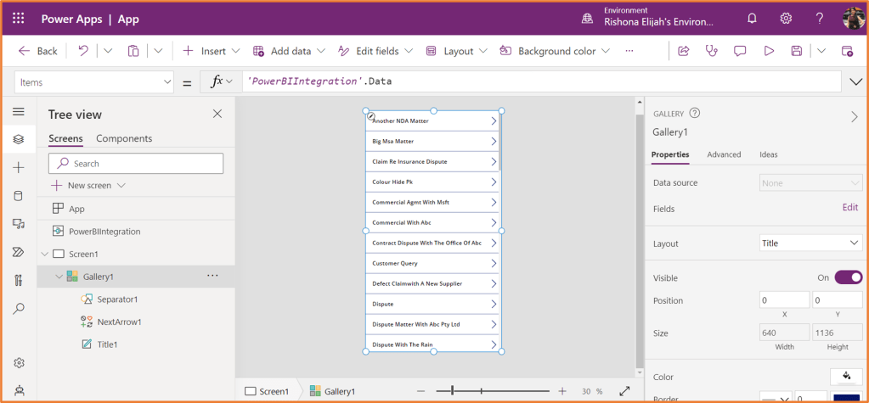Expand the formula bar chevron
Image resolution: width=869 pixels, height=403 pixels.
(855, 81)
